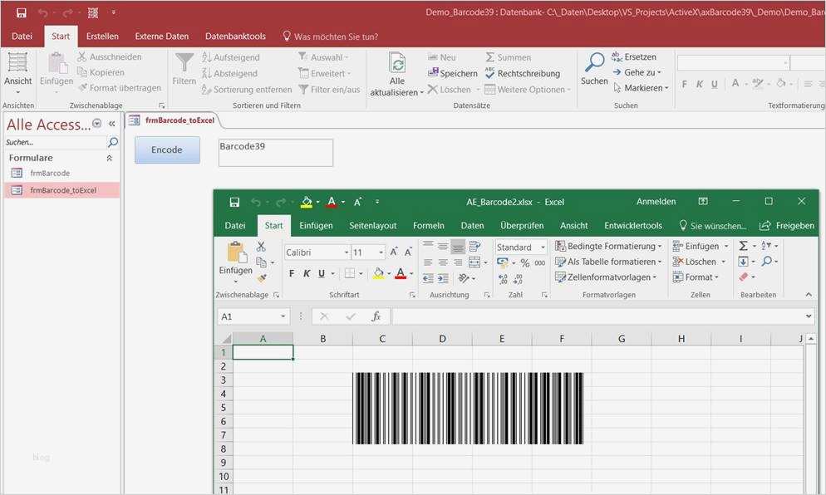Toggle bold F in Excel Schriftart group
This screenshot has width=826, height=495.
click(x=292, y=273)
